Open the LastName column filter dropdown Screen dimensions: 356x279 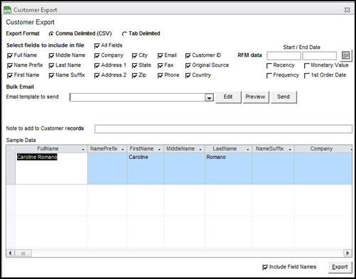pos(248,150)
